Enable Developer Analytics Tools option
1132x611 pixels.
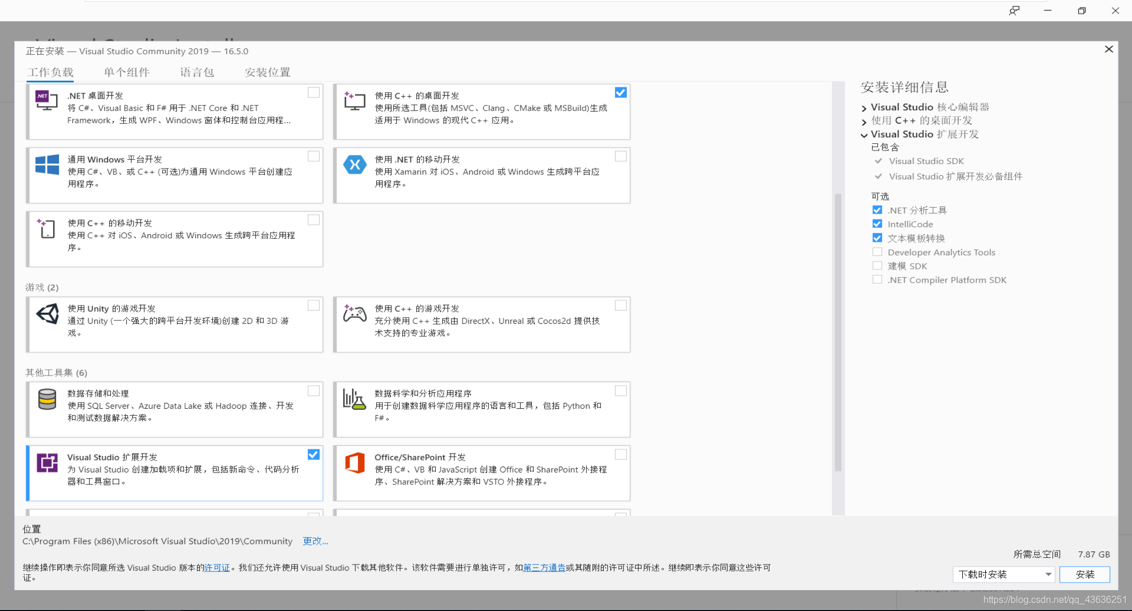877,252
